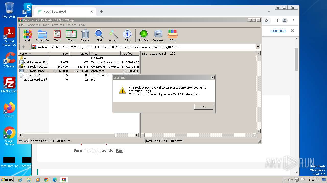Open Chrome tab search chevron

[x=269, y=12]
